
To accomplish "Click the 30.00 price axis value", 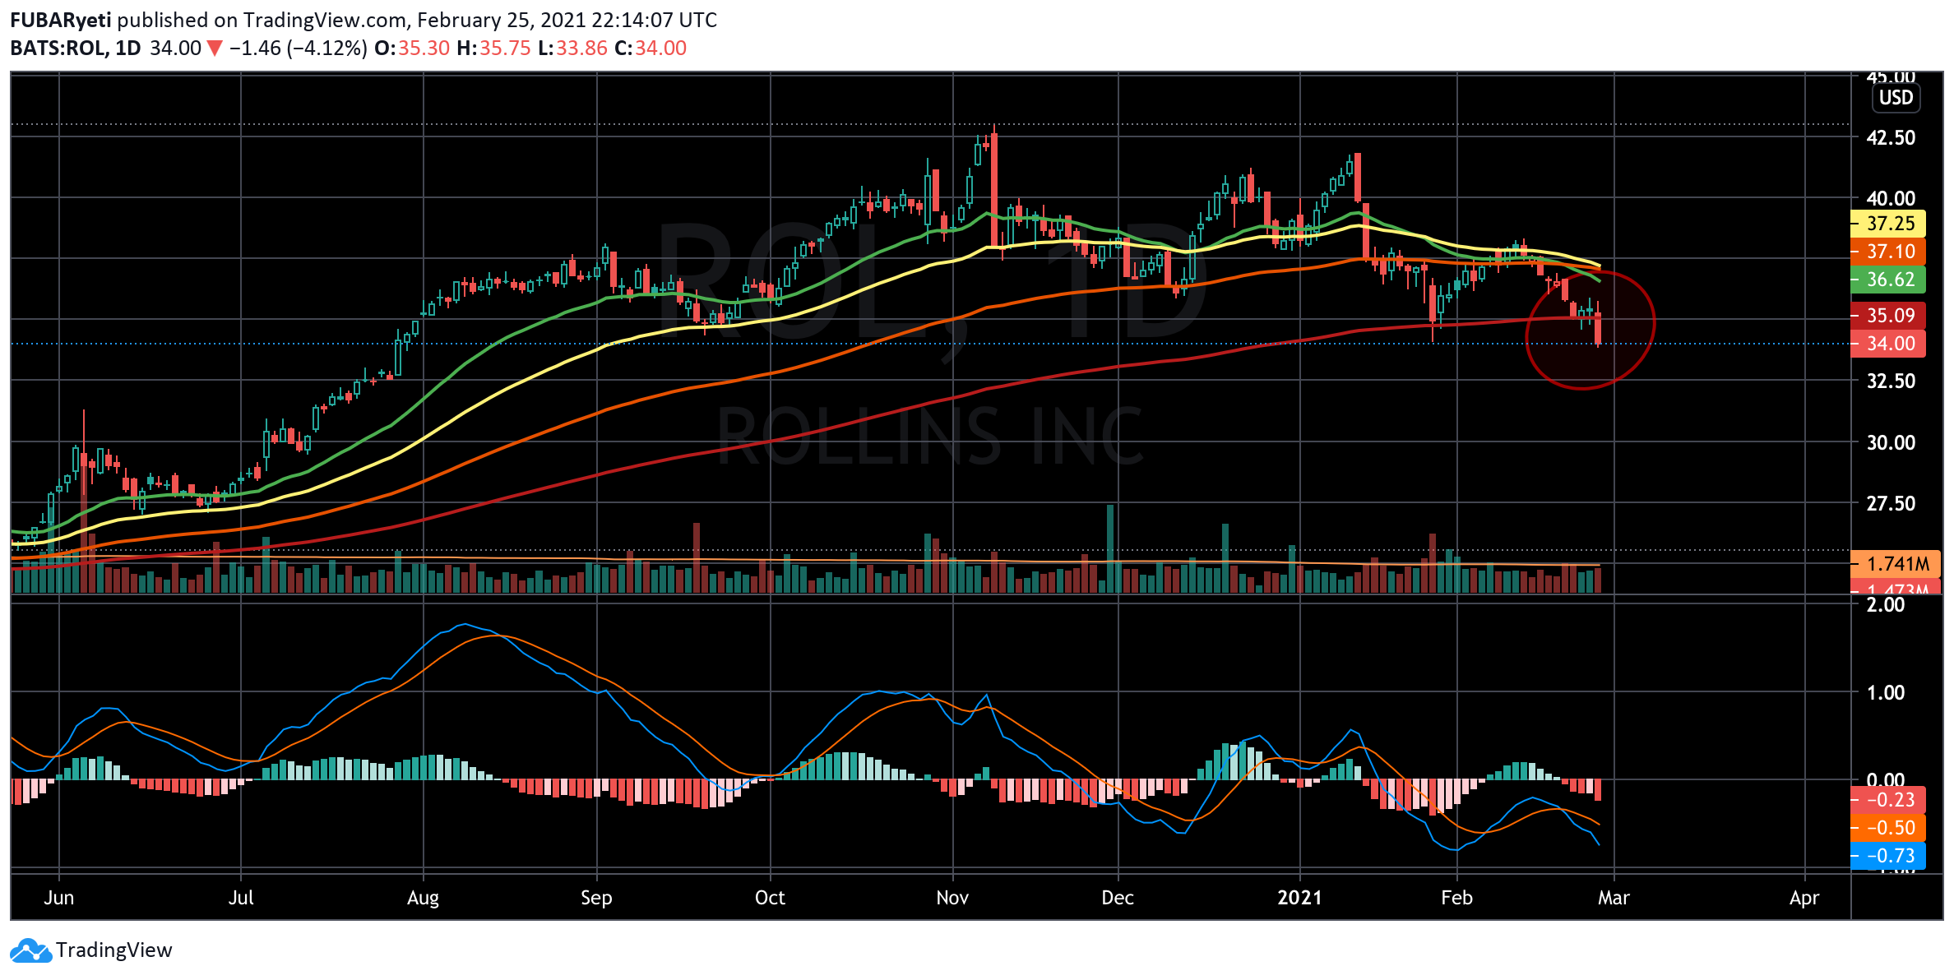I will 1891,442.
